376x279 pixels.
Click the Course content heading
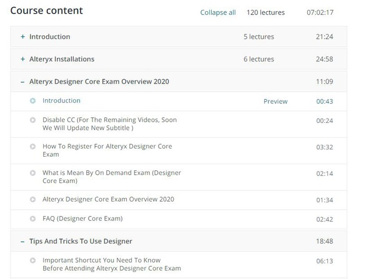tap(46, 11)
